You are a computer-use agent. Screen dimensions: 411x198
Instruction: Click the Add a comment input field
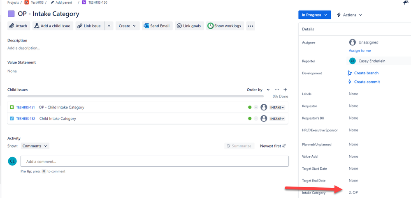pyautogui.click(x=155, y=161)
